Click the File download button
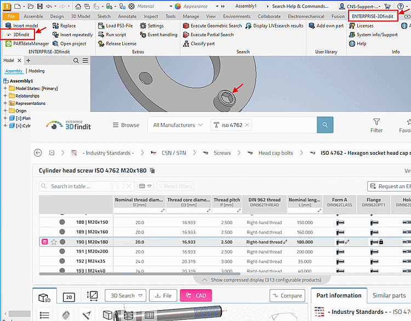 pyautogui.click(x=163, y=296)
